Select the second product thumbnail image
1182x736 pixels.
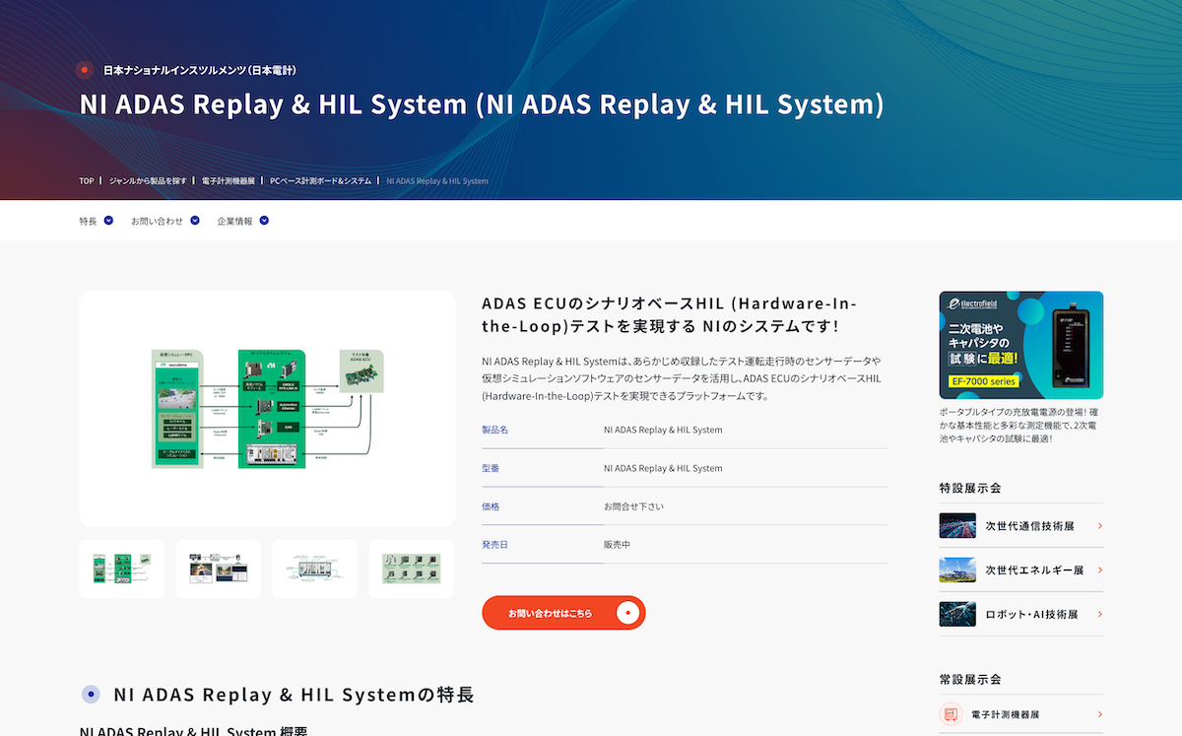218,569
